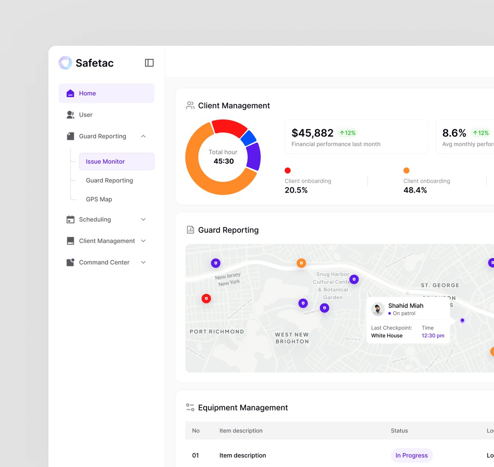Click the '48.4%' client onboarding value
The image size is (494, 467).
[x=415, y=190]
